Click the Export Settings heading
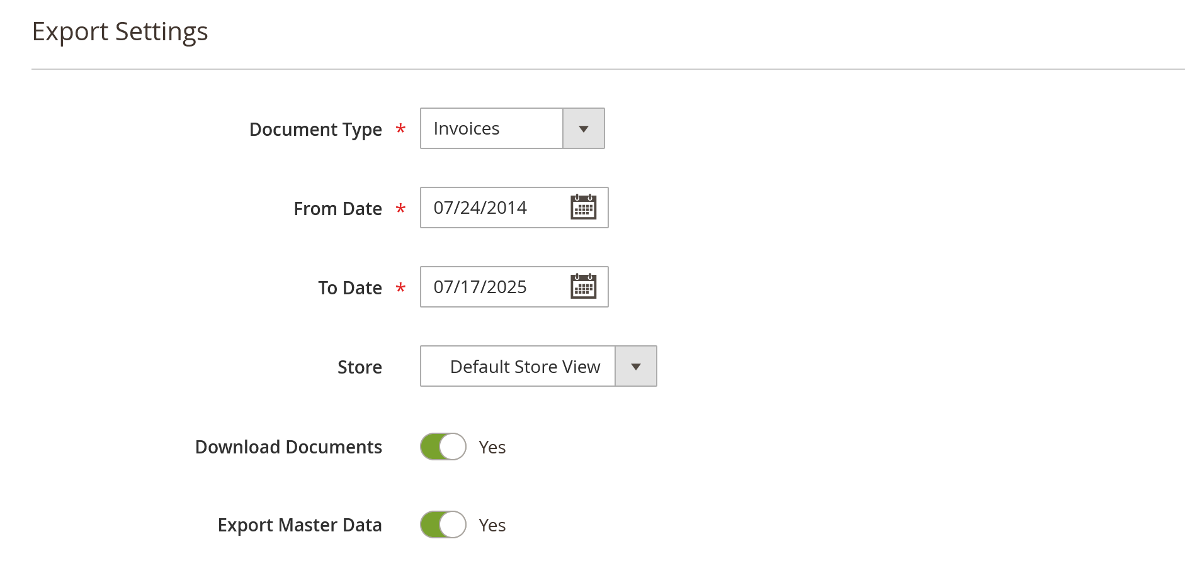Viewport: 1185px width, 566px height. pos(121,31)
